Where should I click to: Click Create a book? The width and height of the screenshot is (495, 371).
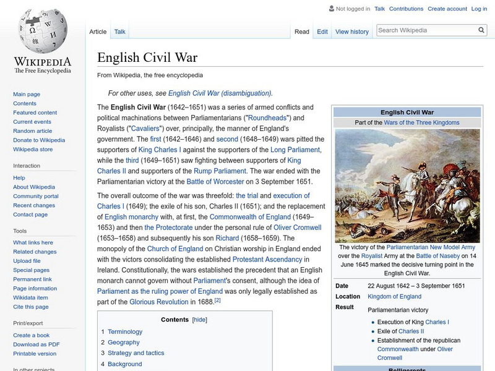click(x=32, y=335)
